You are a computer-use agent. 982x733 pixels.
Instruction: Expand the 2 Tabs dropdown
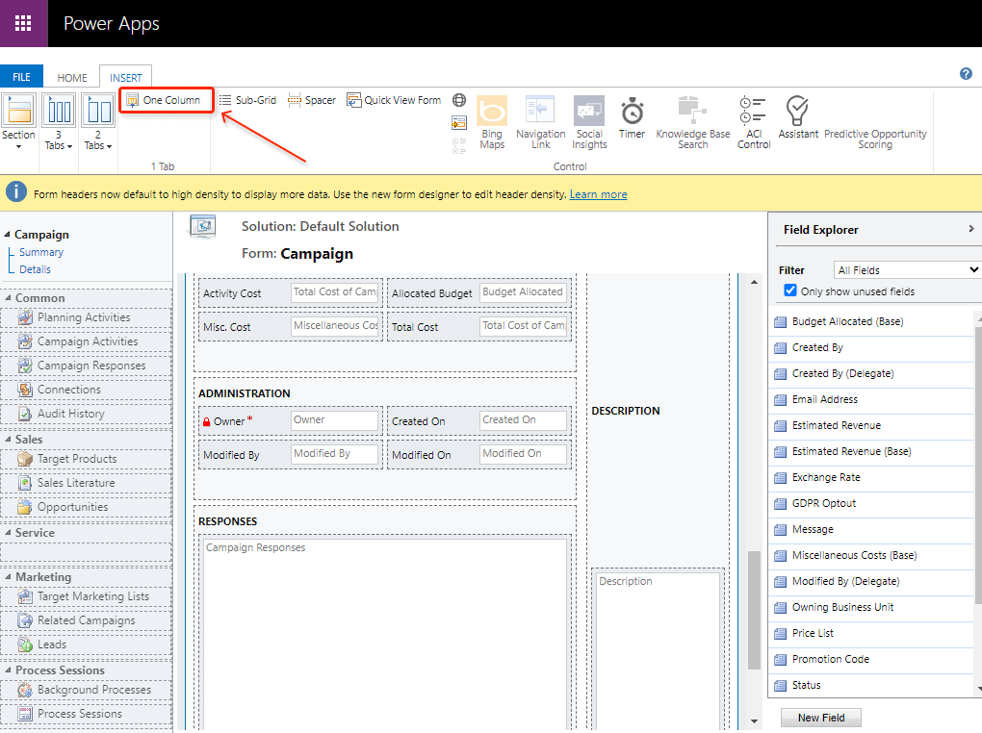[109, 146]
